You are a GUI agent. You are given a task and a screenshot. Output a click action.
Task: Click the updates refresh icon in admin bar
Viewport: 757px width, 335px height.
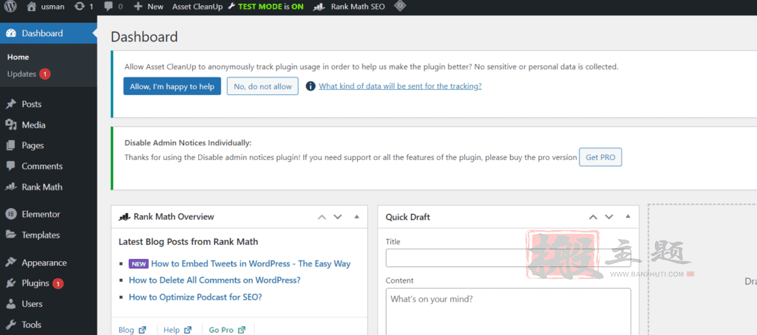tap(78, 7)
